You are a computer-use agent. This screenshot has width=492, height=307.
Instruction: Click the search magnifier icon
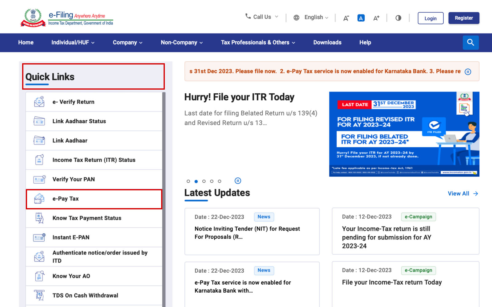click(470, 42)
